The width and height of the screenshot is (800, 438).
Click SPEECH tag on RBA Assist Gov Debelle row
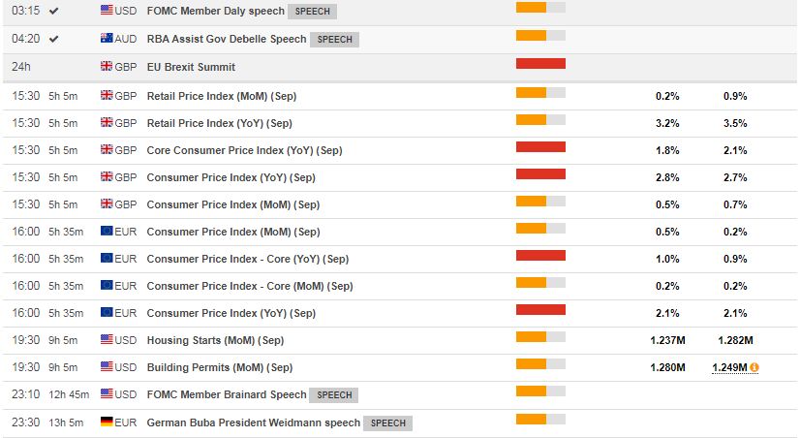pos(334,40)
